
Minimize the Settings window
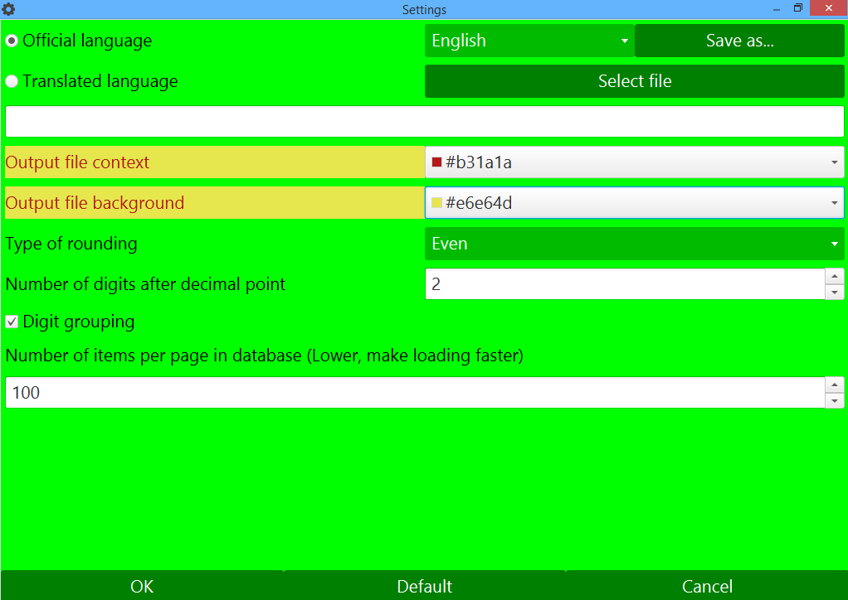coord(777,9)
